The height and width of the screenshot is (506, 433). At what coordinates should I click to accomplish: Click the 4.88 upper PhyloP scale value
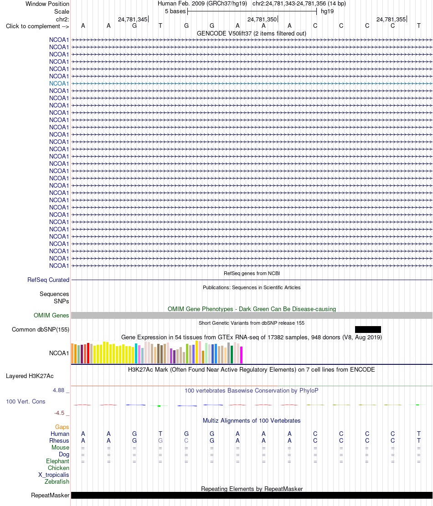[x=59, y=390]
